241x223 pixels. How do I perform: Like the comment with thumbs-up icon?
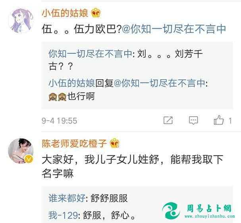pos(218,120)
